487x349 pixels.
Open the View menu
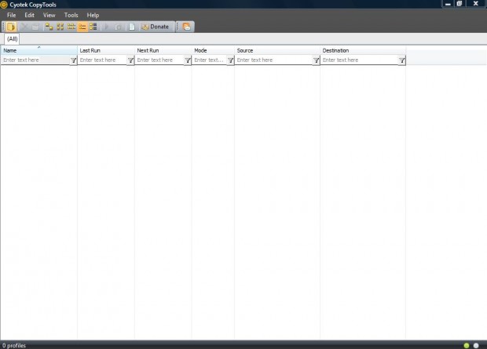(49, 15)
